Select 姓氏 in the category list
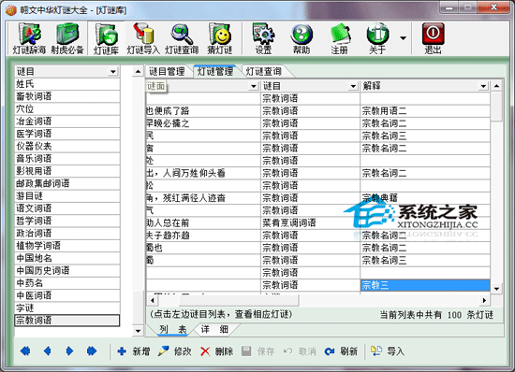 coord(67,84)
